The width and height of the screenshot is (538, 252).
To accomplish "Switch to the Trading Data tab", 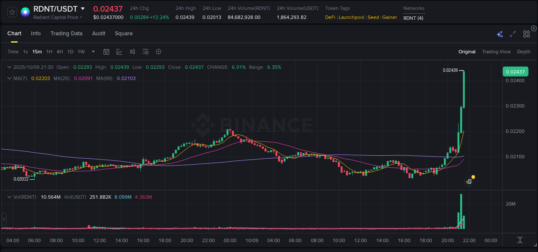I will [66, 33].
